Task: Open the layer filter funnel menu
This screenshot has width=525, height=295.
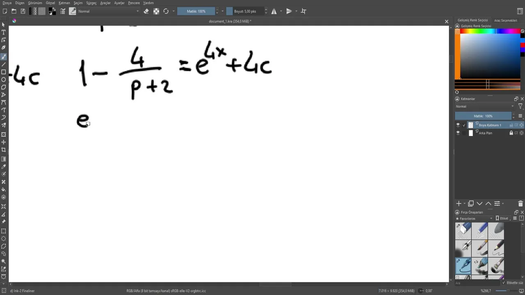Action: tap(520, 106)
